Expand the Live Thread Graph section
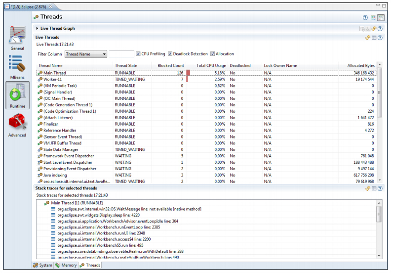Image resolution: width=393 pixels, height=274 pixels. 37,29
